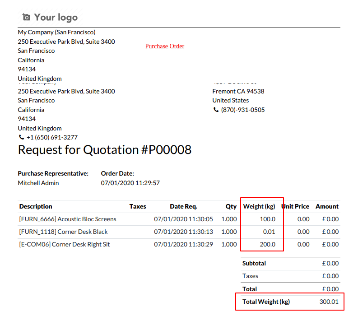Click the Date Req. column header
Screen dimensions: 358x316
[x=184, y=206]
